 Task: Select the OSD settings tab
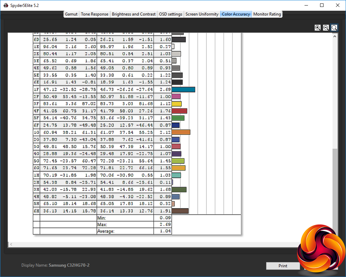(170, 14)
